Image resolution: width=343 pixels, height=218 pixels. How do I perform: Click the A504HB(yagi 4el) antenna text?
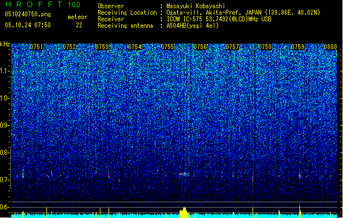192,26
